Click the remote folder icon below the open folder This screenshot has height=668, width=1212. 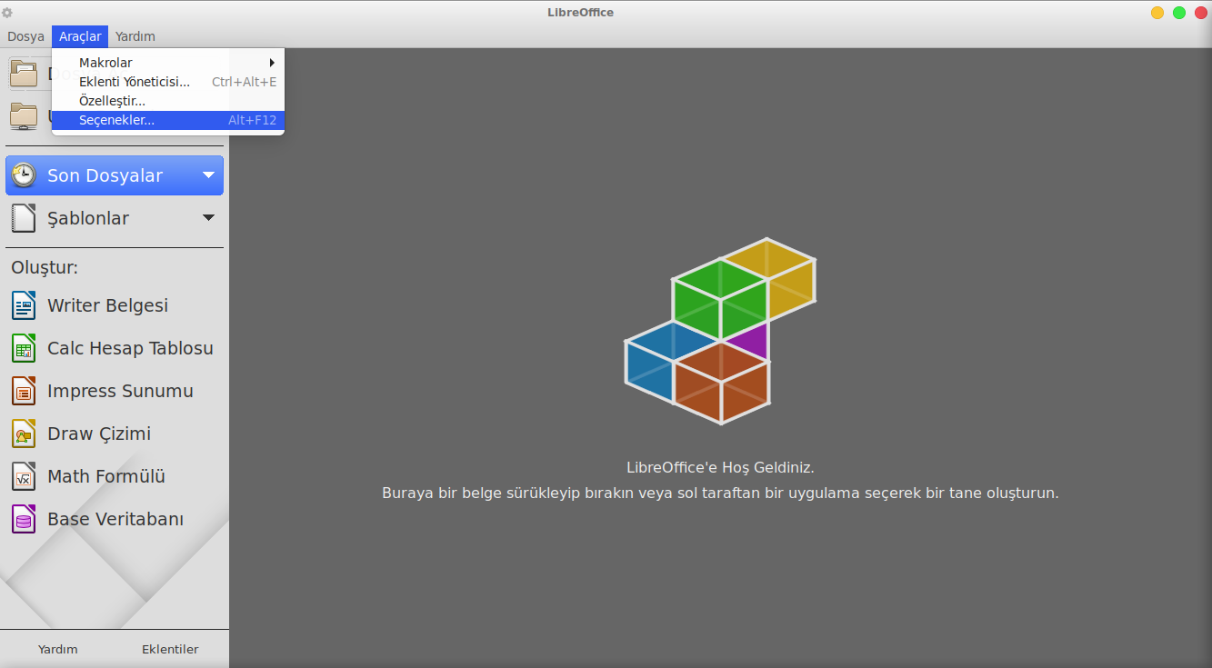point(24,116)
